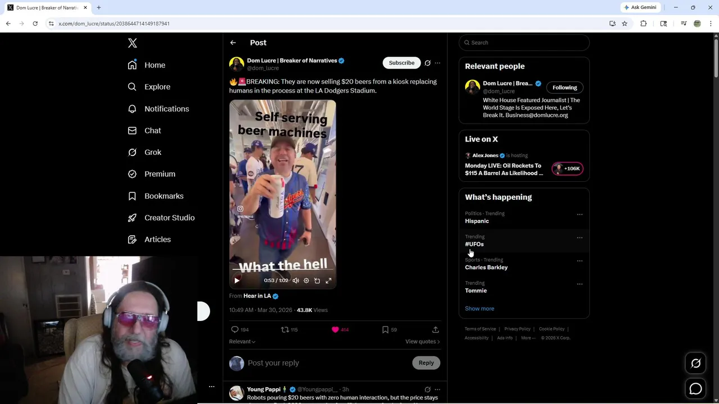
Task: Open more options on Young Pappi's reply
Action: point(438,389)
